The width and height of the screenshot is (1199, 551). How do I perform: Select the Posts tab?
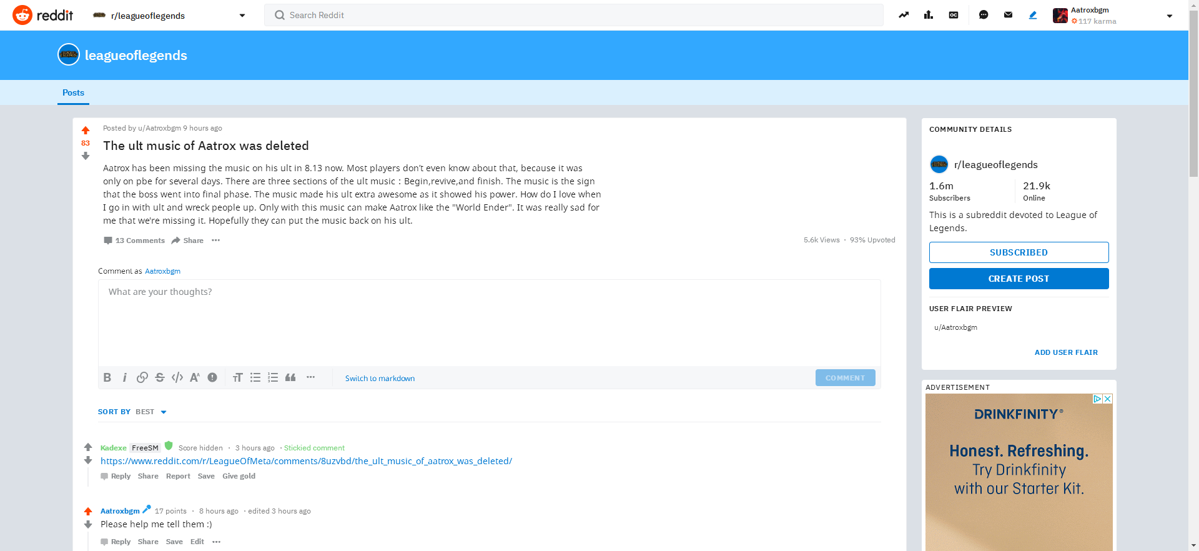73,92
